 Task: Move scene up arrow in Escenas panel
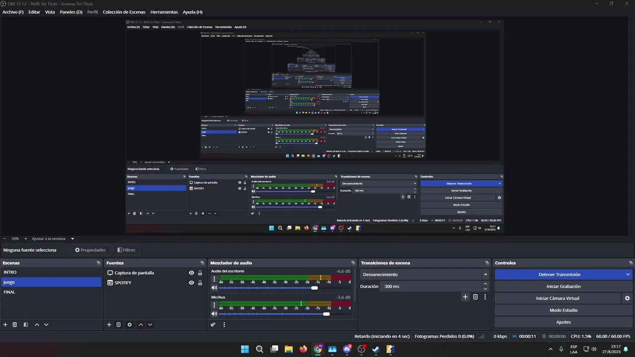[37, 325]
